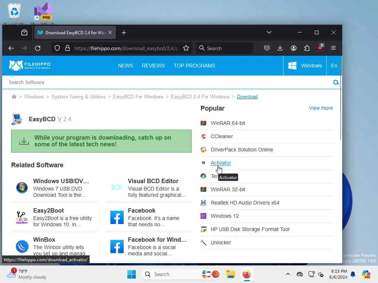Click the CCleaner icon in Popular list
This screenshot has width=378, height=283.
(203, 136)
